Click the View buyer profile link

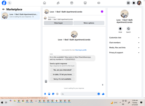(x=81, y=50)
